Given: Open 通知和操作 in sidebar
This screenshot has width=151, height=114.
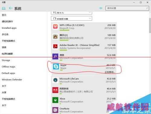Looking at the screenshot, I should pyautogui.click(x=7, y=21).
